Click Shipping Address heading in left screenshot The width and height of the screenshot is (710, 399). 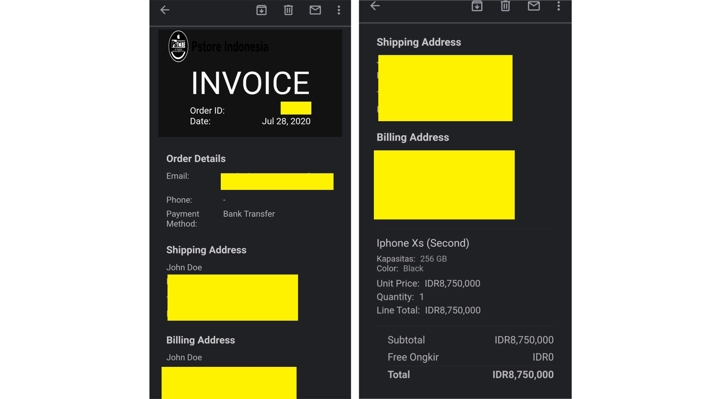pyautogui.click(x=206, y=250)
